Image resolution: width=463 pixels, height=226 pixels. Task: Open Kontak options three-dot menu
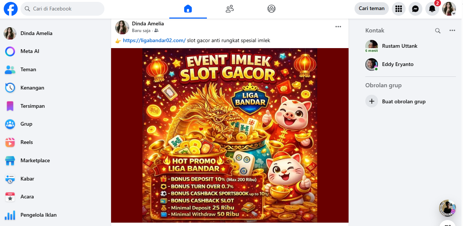[x=452, y=31]
